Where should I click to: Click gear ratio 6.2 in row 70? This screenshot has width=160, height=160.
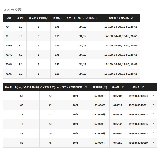tap(21, 27)
